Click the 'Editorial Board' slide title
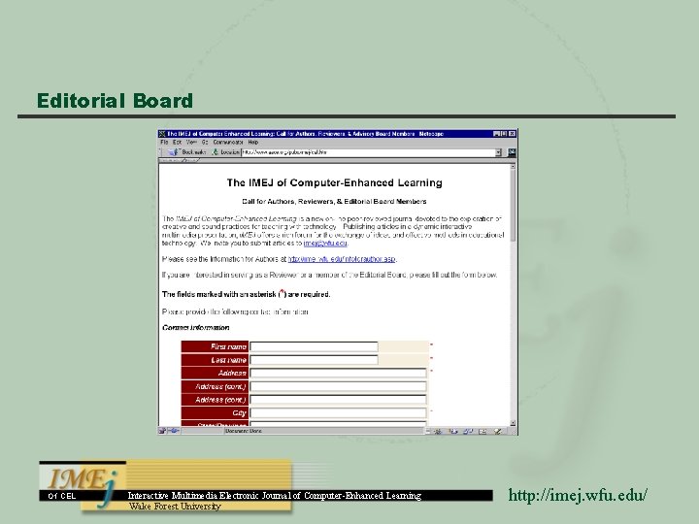This screenshot has width=699, height=524. tap(115, 101)
